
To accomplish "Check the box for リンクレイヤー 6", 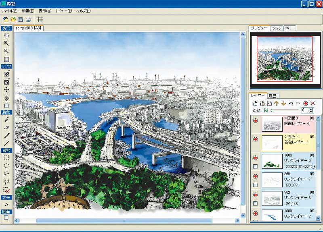I will pos(255,166).
